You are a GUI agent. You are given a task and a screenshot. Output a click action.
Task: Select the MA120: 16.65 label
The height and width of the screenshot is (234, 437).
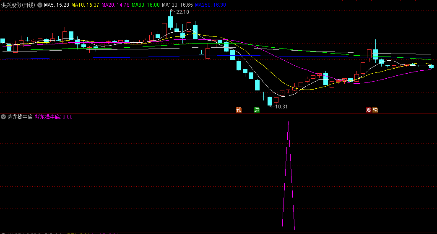177,5
